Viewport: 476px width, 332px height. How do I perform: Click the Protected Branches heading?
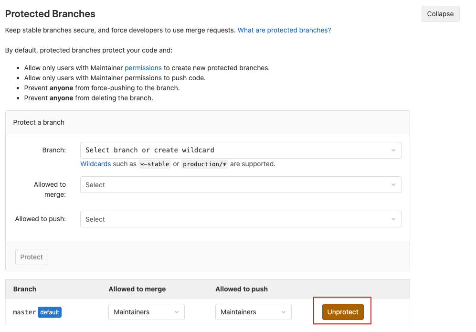pos(50,14)
